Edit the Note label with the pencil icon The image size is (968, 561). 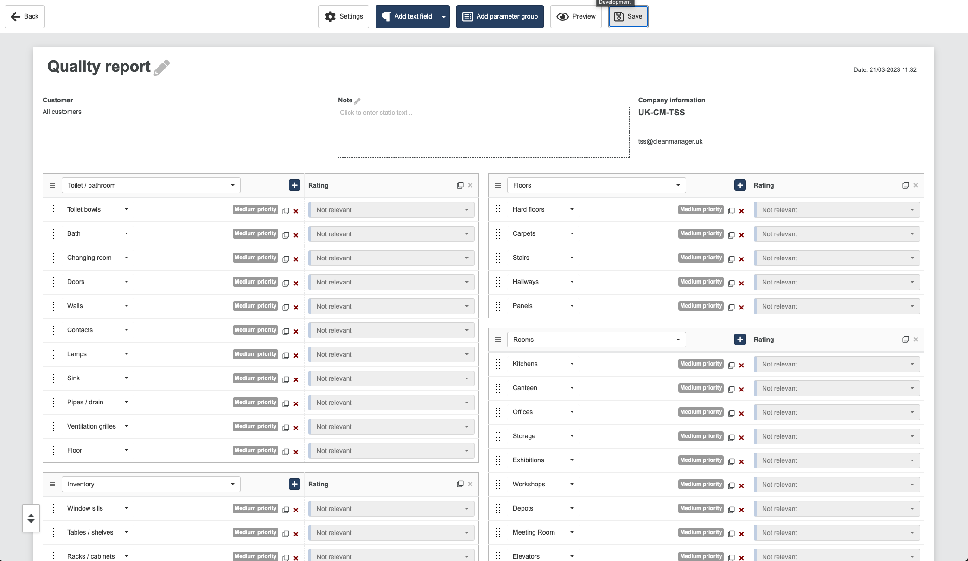click(x=357, y=100)
